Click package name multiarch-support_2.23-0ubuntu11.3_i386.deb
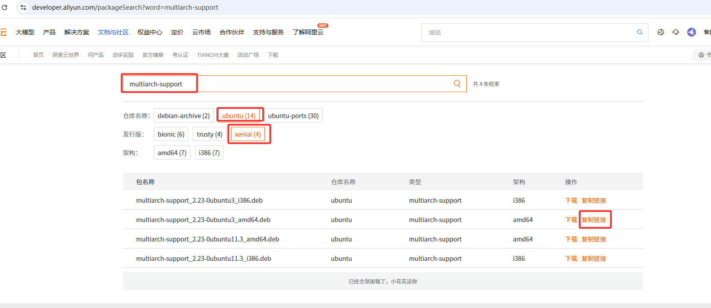Image resolution: width=711 pixels, height=308 pixels. (x=204, y=258)
